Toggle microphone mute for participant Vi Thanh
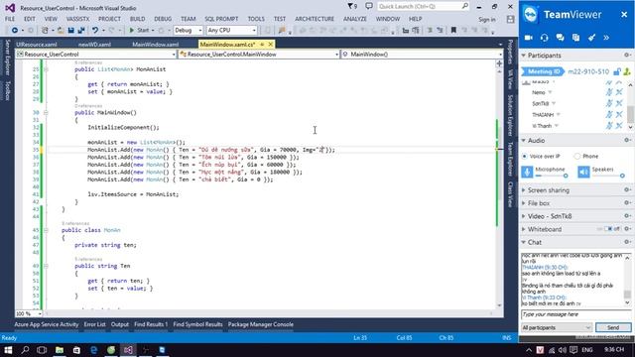 [x=609, y=126]
